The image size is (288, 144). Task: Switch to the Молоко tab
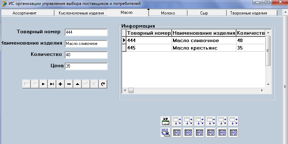click(168, 13)
